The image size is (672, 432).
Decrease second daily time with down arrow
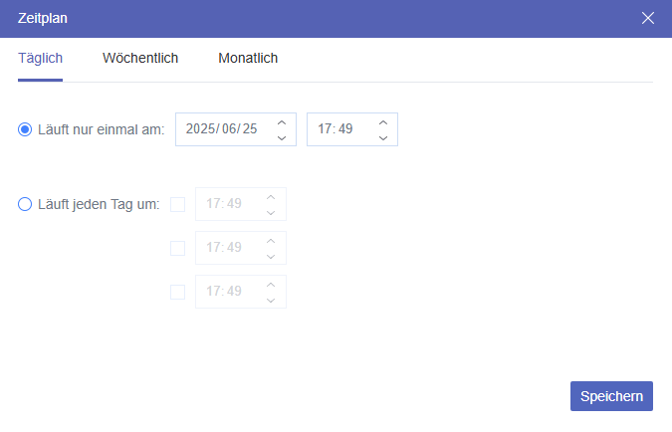(271, 256)
